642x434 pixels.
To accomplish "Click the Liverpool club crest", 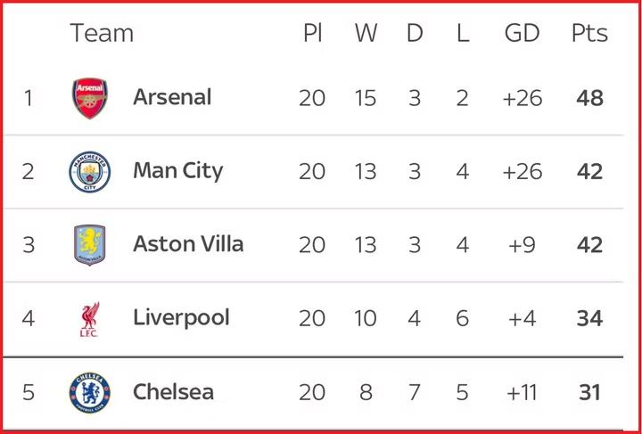I will click(x=89, y=319).
